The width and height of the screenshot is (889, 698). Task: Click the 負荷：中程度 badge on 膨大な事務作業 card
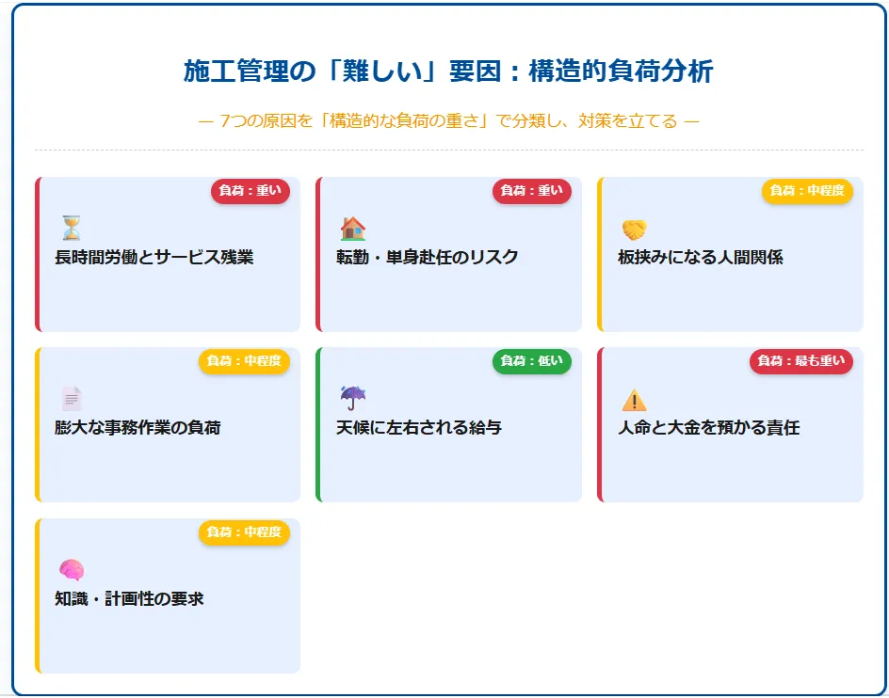(x=244, y=361)
